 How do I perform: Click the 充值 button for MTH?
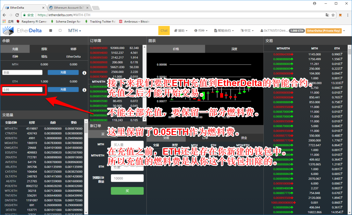tap(63, 73)
